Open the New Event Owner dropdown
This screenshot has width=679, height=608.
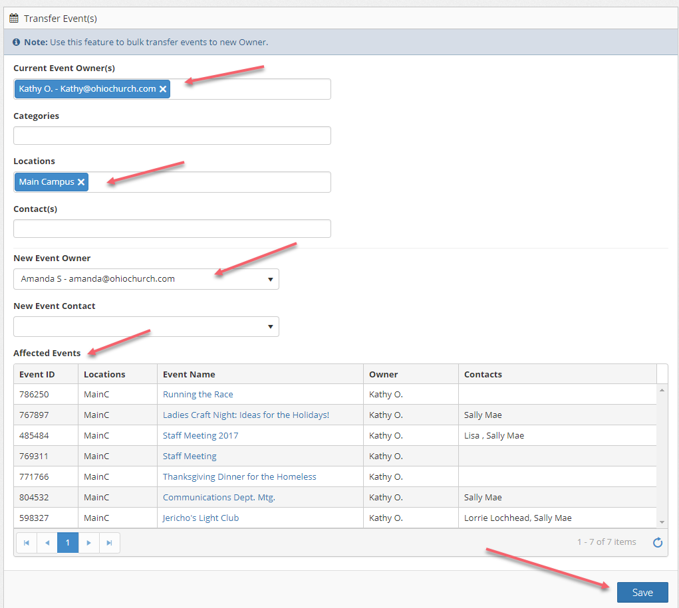coord(146,279)
